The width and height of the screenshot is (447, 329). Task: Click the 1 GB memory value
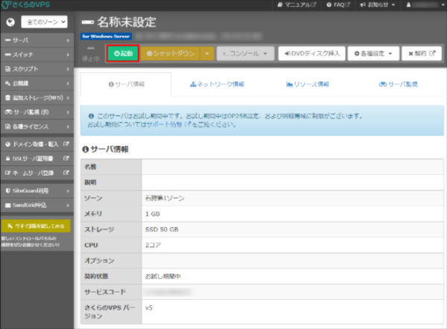(x=153, y=214)
